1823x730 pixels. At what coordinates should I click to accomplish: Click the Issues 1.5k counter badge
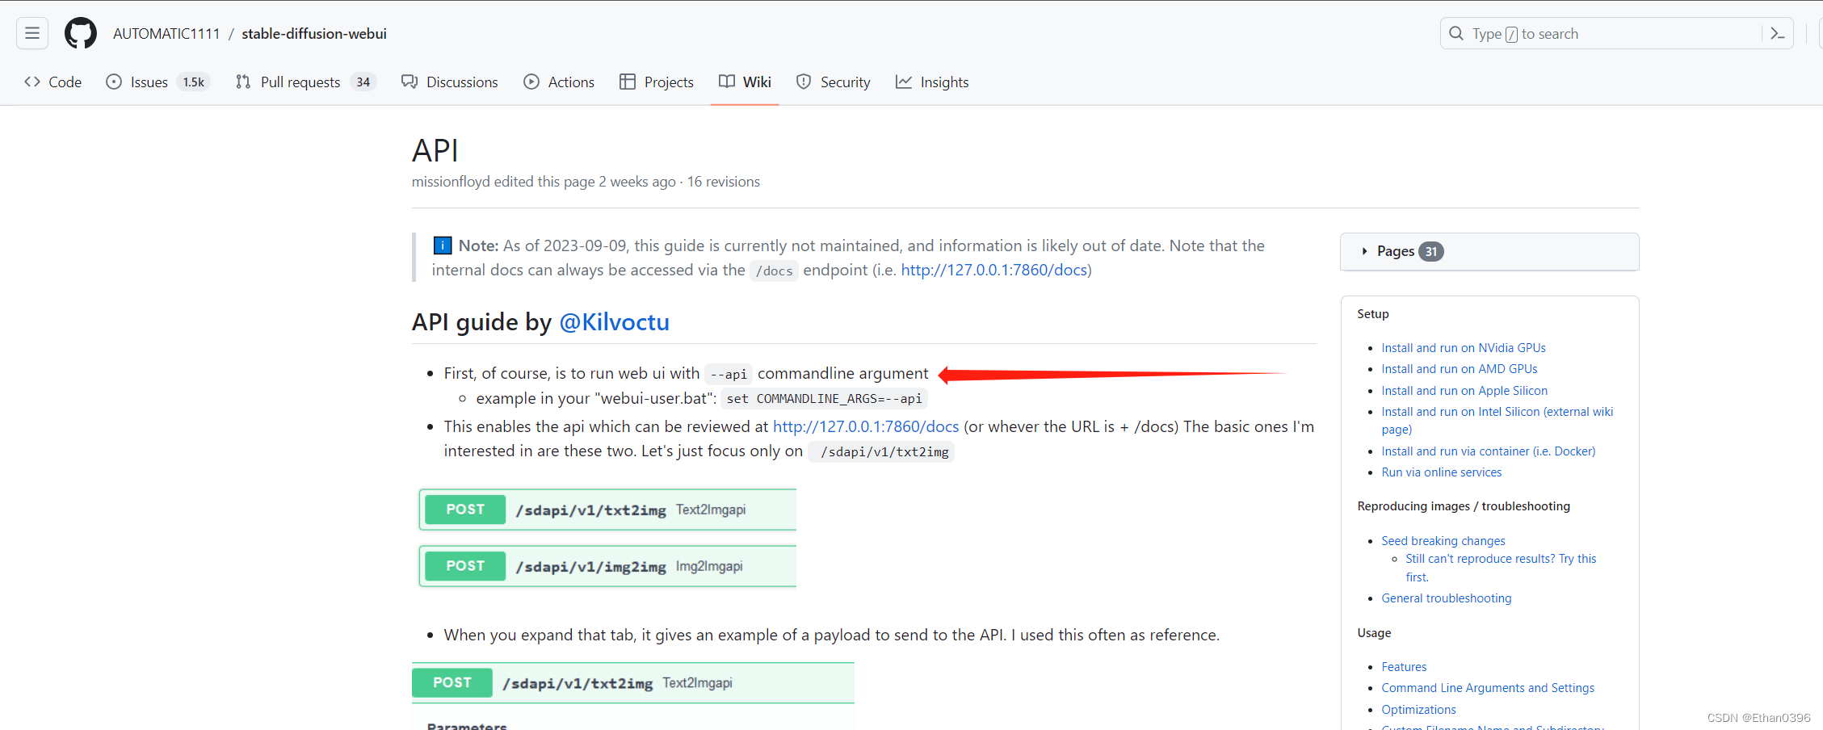click(194, 82)
